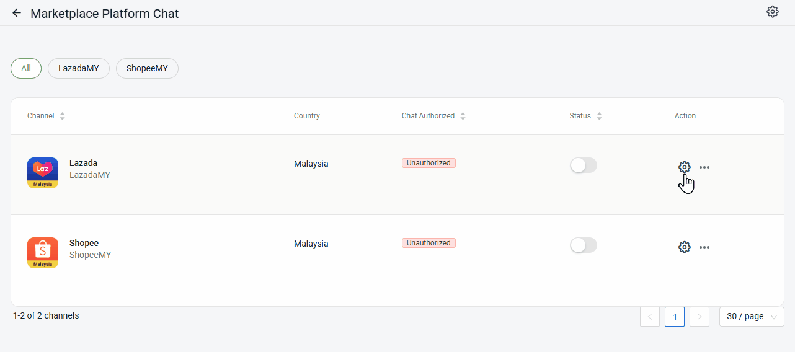Filter channels by LazadaMY tab

pyautogui.click(x=79, y=69)
